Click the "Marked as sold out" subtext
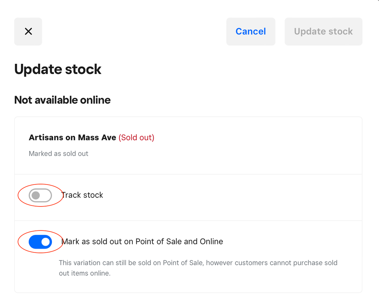Image resolution: width=379 pixels, height=306 pixels. (58, 154)
